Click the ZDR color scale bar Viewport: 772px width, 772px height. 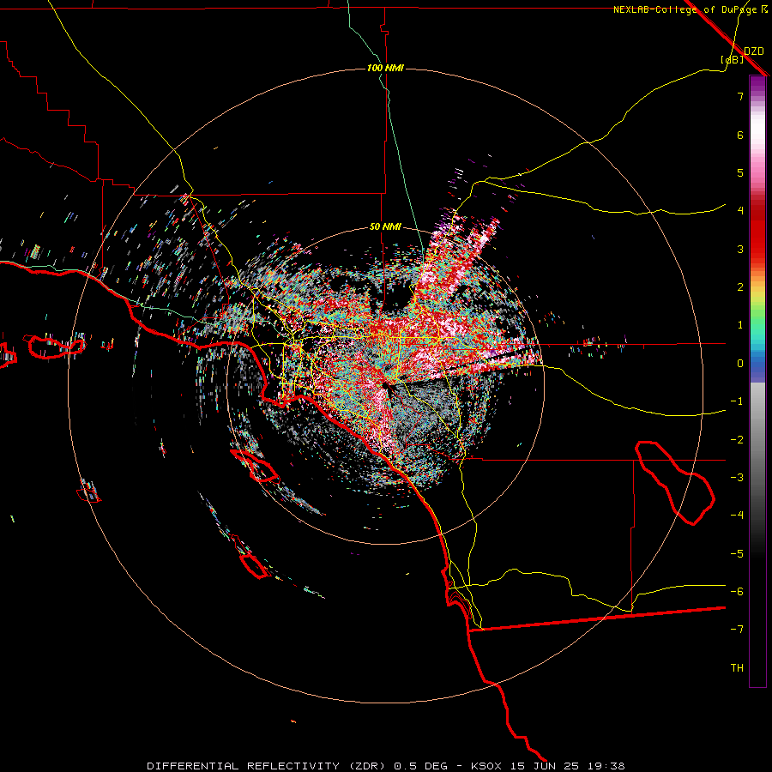(757, 381)
